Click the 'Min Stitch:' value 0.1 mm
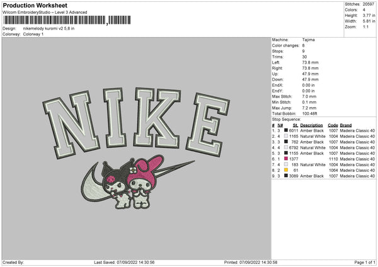The height and width of the screenshot is (267, 378). (309, 102)
